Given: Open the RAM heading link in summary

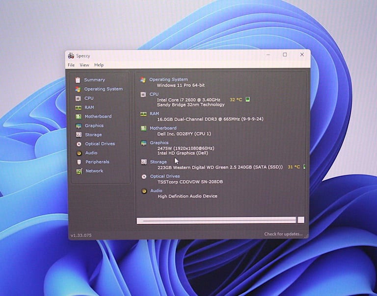Looking at the screenshot, I should pos(154,114).
